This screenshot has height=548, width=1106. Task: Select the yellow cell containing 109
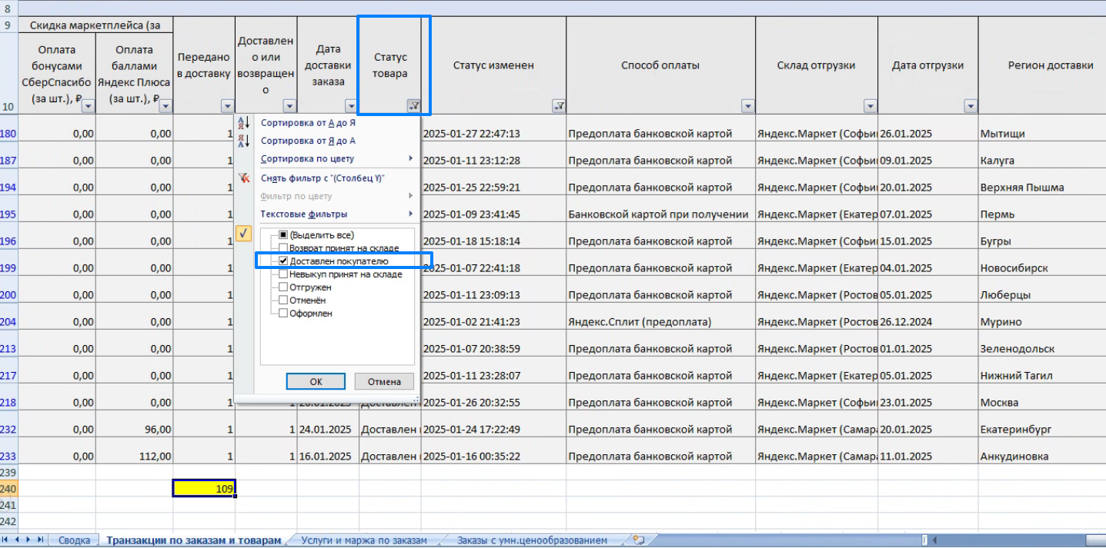click(x=204, y=488)
